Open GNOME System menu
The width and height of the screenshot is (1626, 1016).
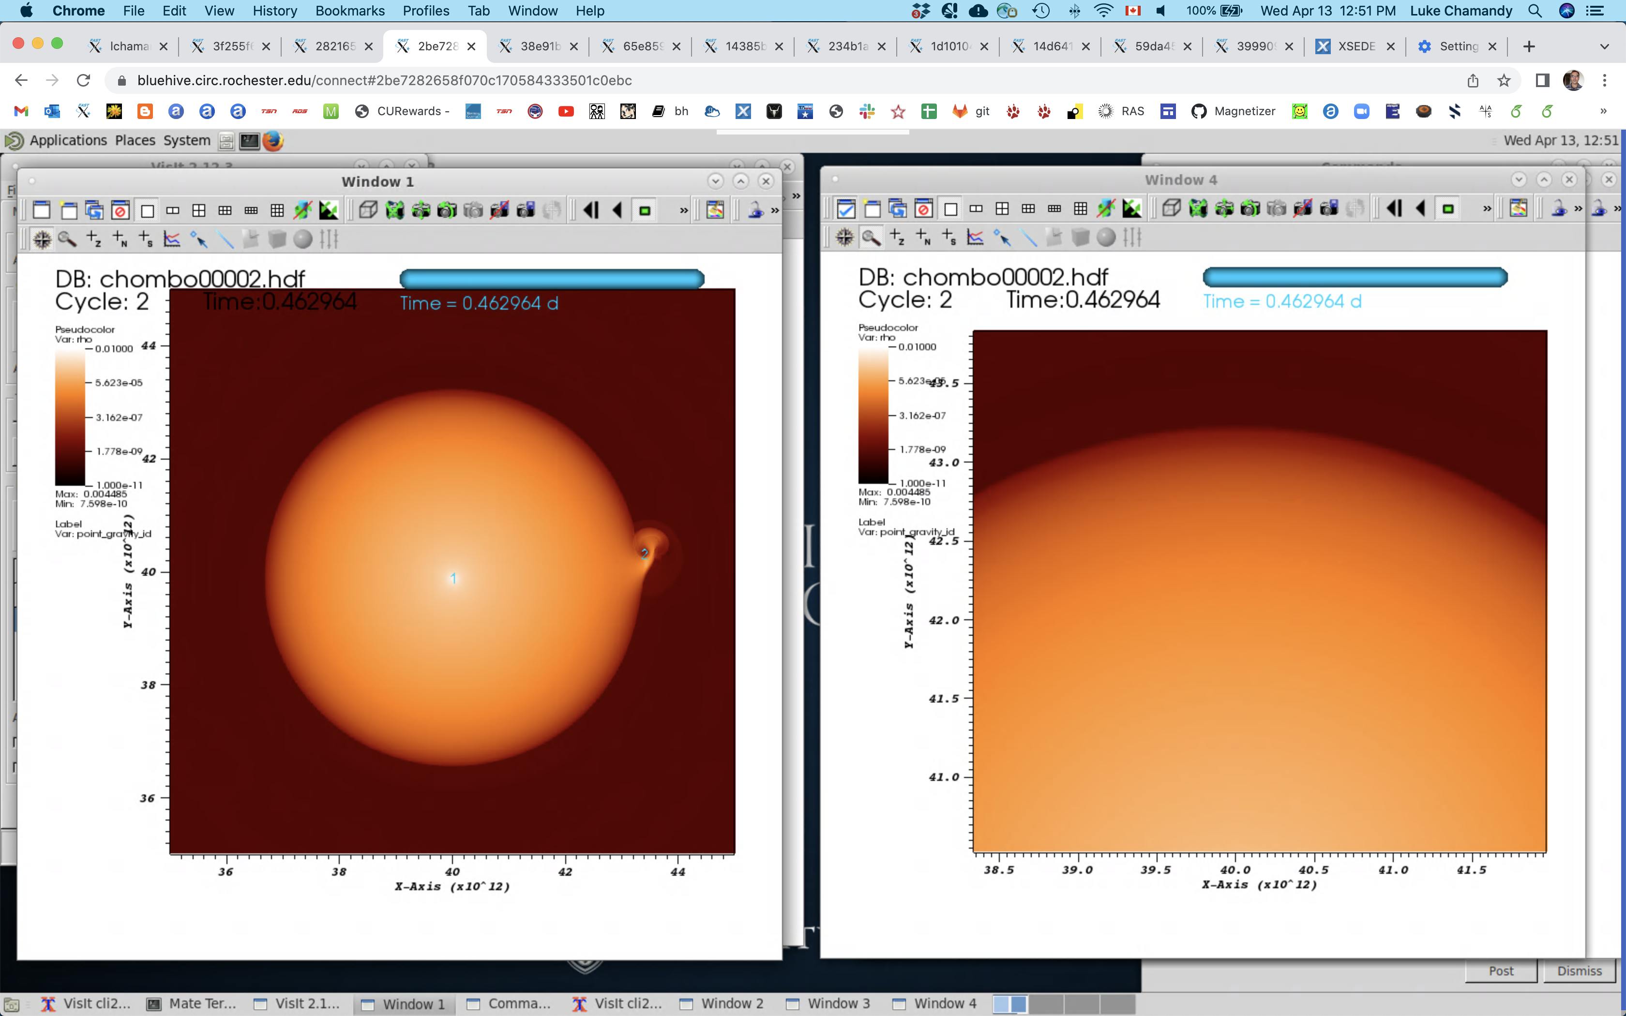(x=187, y=140)
